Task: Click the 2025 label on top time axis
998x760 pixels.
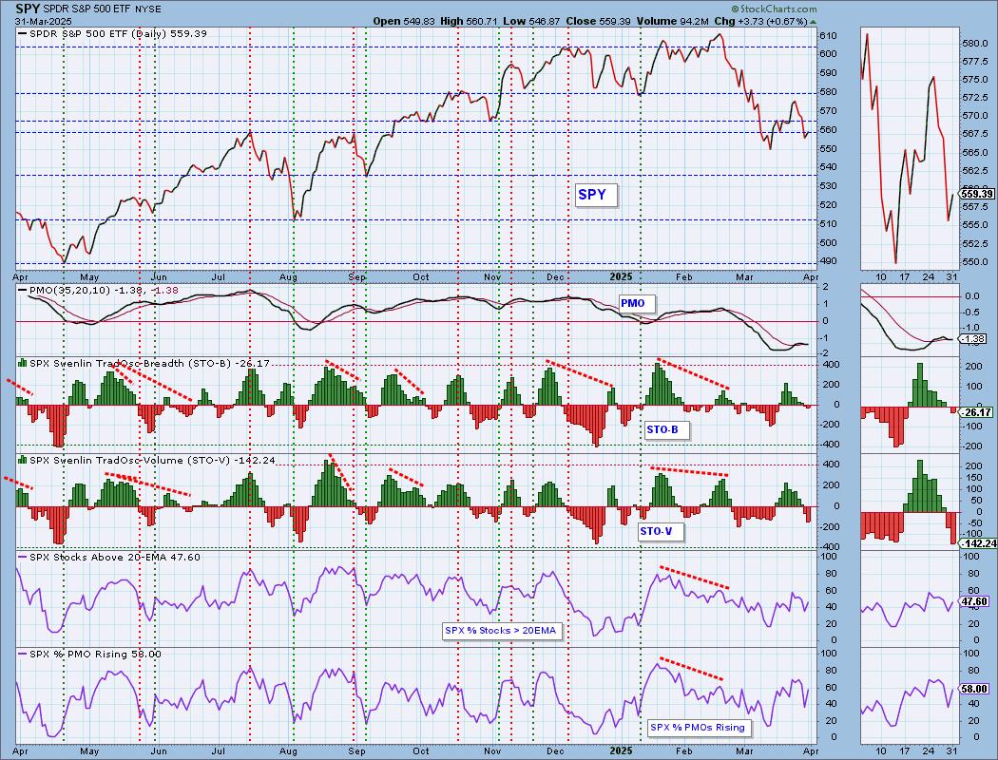Action: 622,276
